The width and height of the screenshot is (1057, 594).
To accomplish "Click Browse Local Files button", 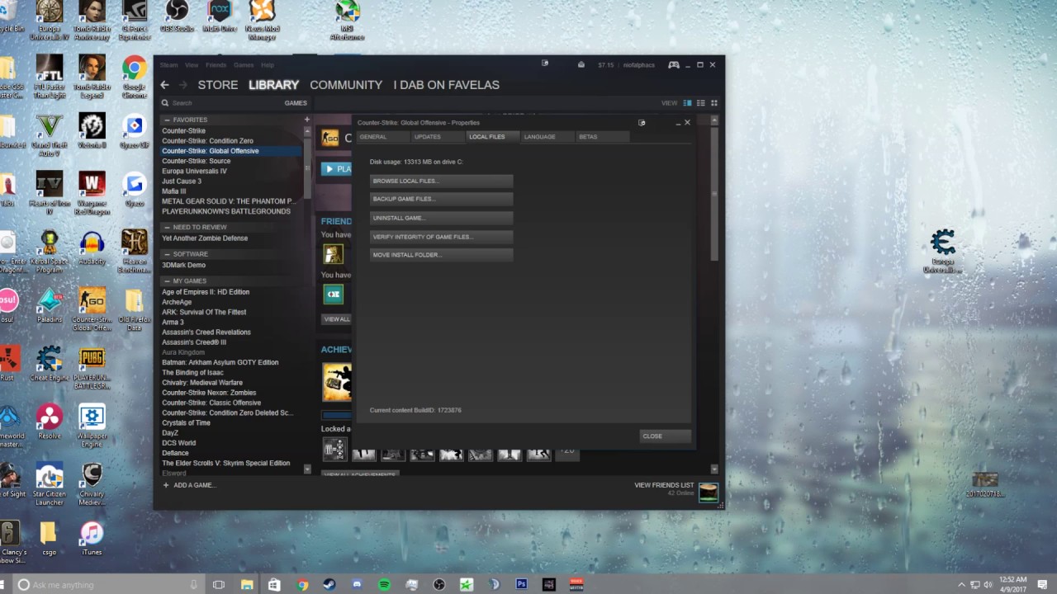I will tap(442, 181).
